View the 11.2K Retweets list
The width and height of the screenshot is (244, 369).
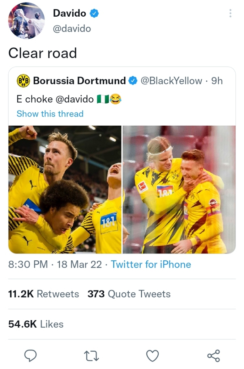(x=43, y=294)
